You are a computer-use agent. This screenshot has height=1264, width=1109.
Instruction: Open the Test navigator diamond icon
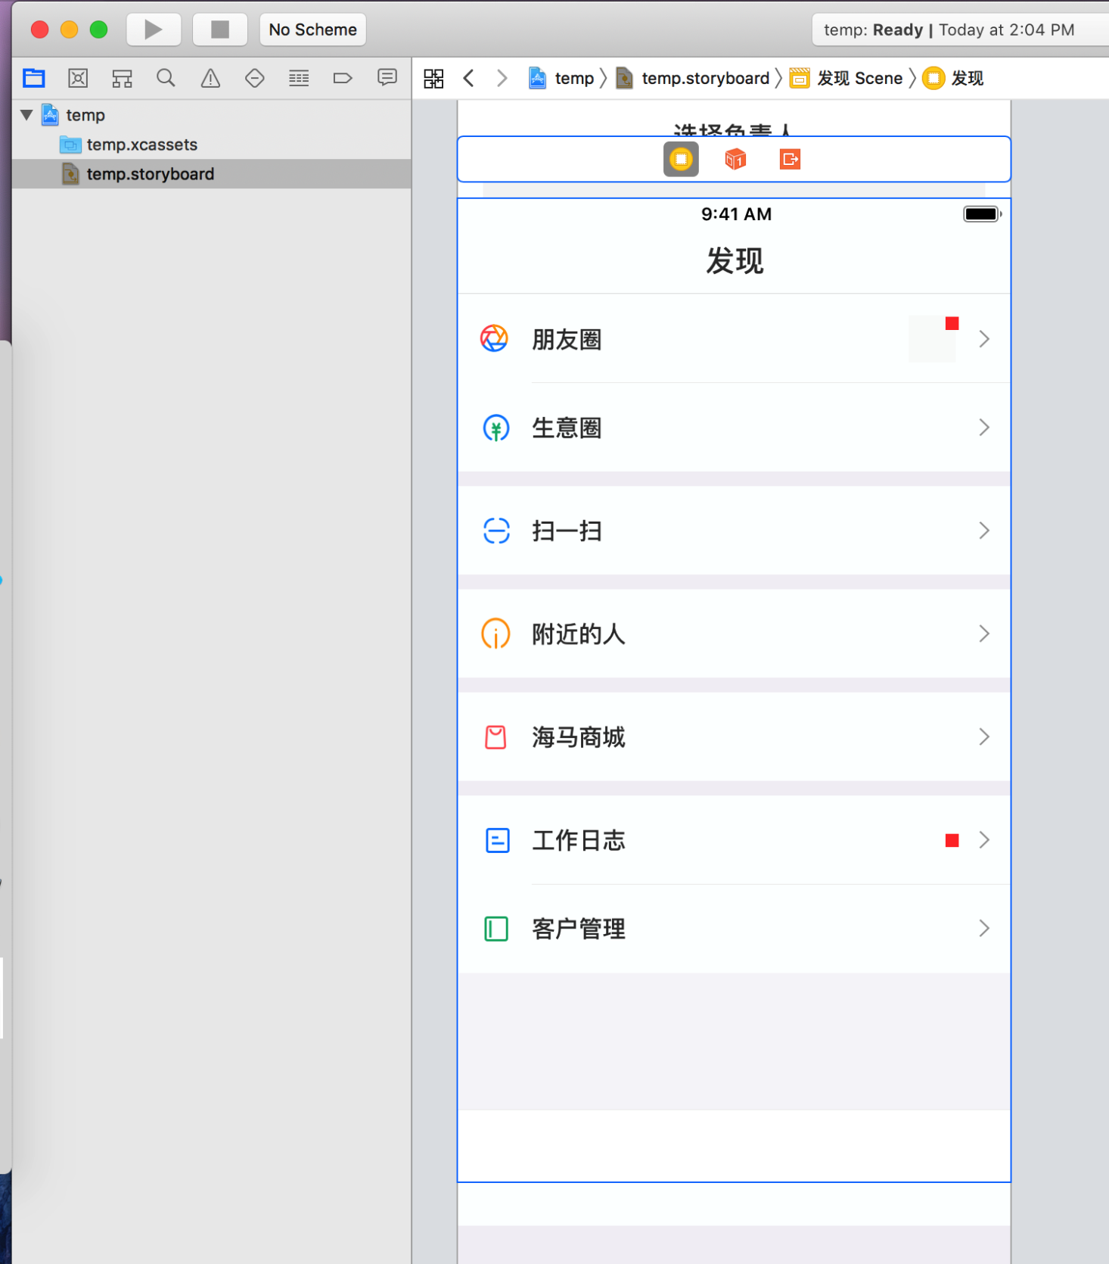[255, 78]
